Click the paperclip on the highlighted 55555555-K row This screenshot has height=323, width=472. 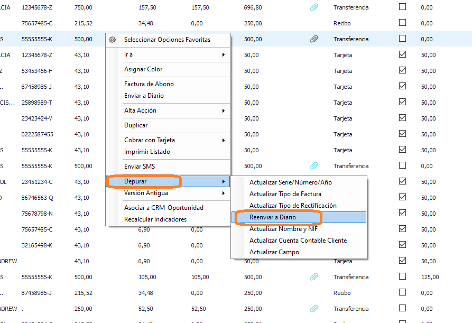point(313,39)
